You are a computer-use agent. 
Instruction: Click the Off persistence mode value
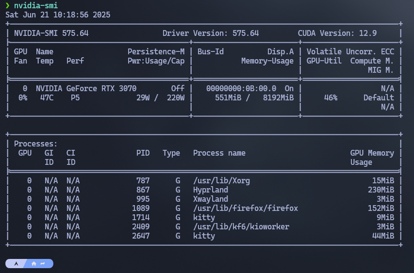[178, 88]
